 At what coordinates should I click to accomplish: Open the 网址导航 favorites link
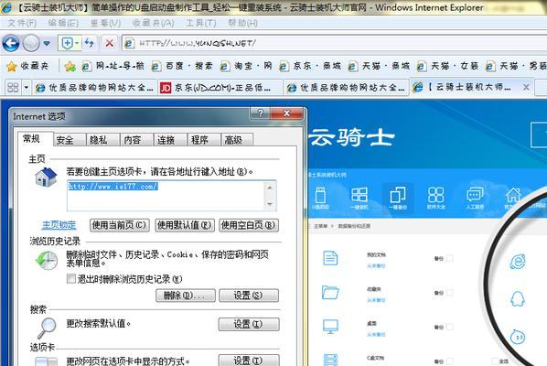pos(113,66)
